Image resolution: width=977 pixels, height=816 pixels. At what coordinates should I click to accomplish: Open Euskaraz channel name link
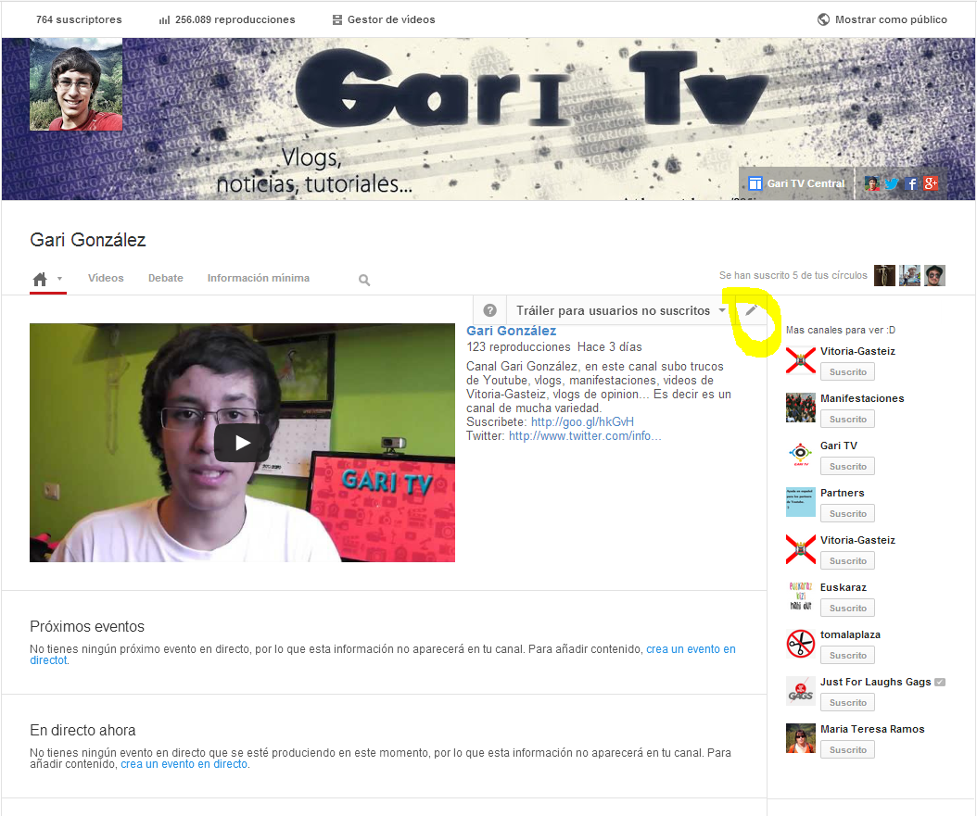tap(843, 587)
